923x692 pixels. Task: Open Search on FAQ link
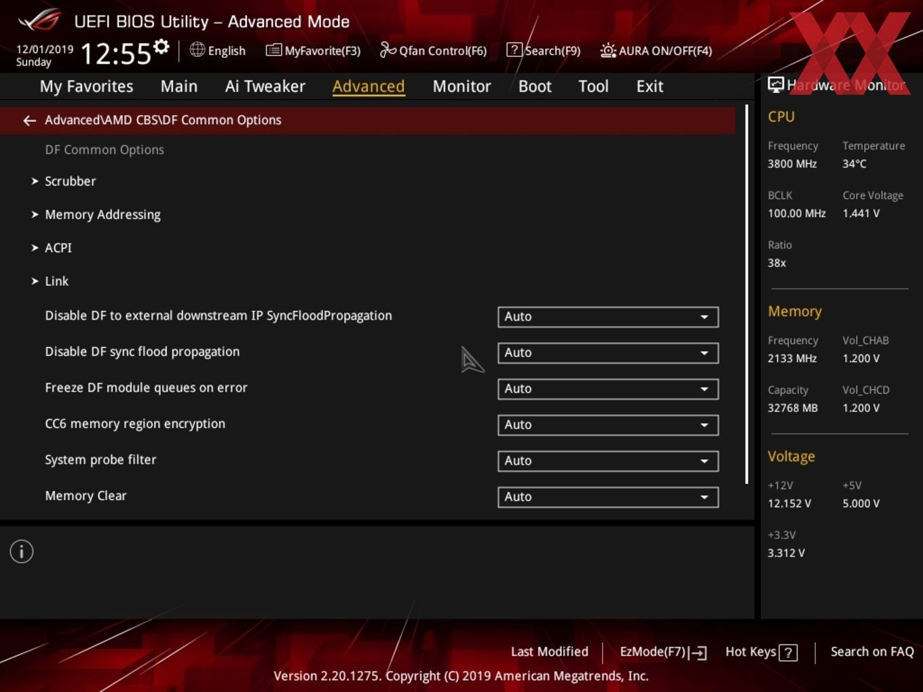(872, 652)
